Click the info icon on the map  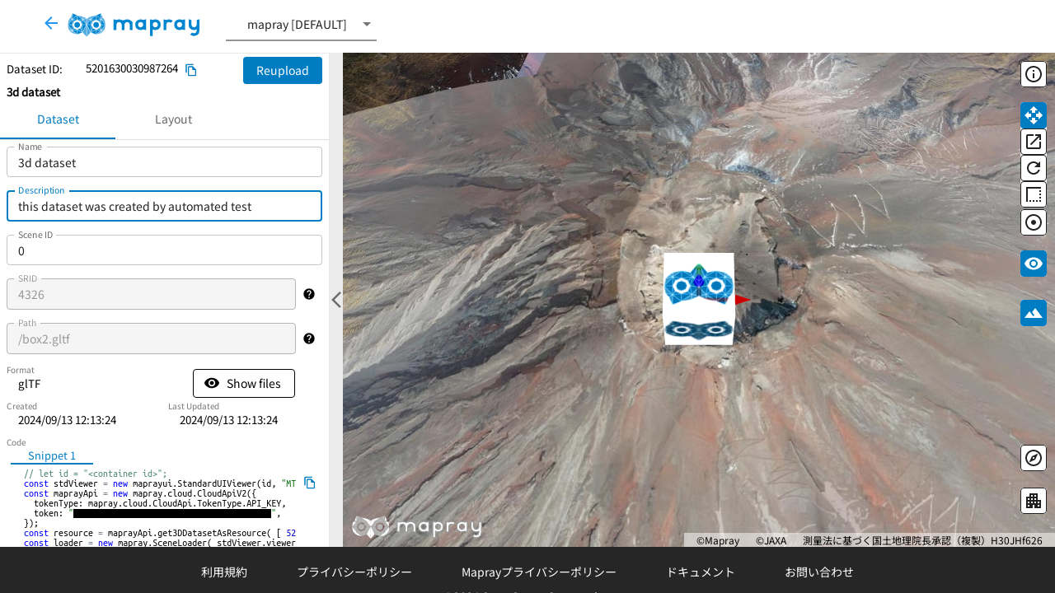1034,74
